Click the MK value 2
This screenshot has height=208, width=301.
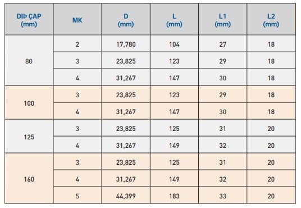point(77,44)
